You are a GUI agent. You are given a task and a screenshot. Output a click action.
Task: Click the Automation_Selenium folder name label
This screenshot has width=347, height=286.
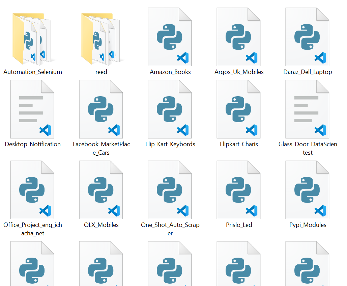(33, 72)
